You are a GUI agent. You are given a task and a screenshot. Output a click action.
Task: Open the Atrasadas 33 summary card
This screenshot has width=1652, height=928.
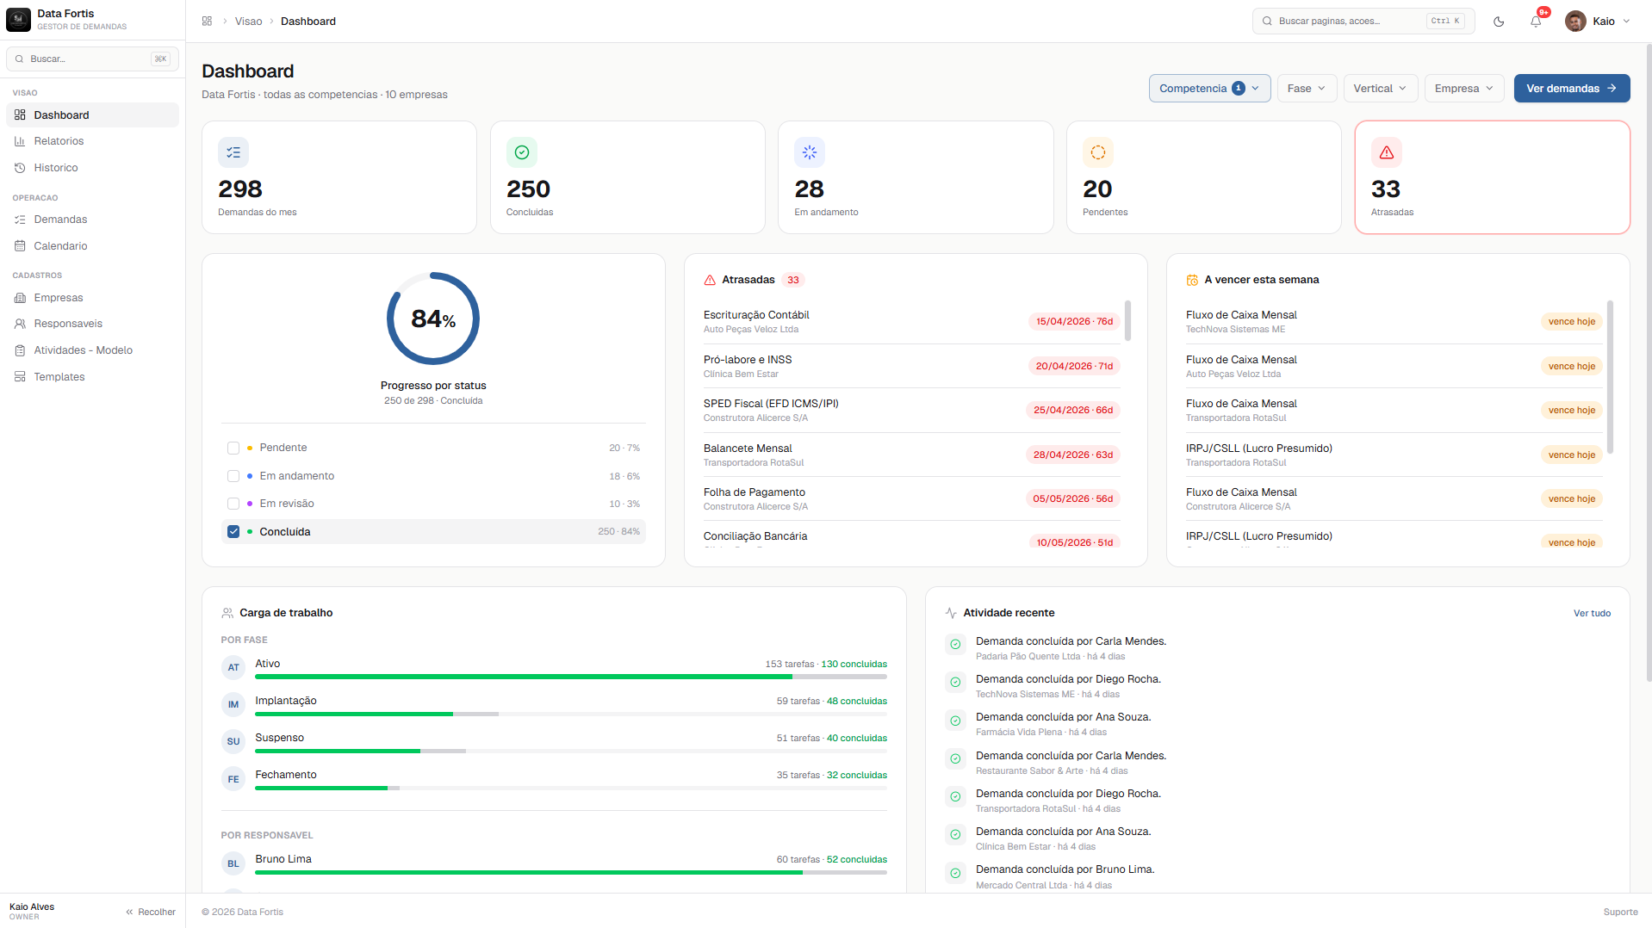[x=1493, y=177]
